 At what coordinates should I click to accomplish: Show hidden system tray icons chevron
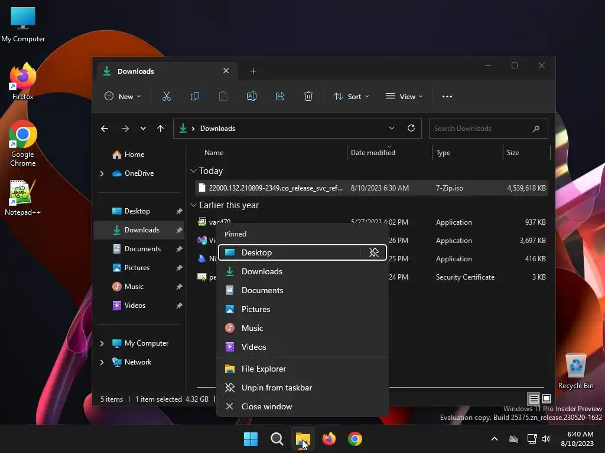495,439
